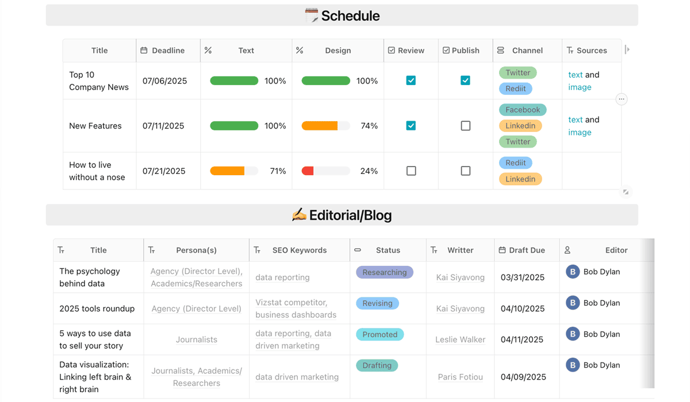
Task: Uncheck Review for Top 10 Company News
Action: coord(411,80)
